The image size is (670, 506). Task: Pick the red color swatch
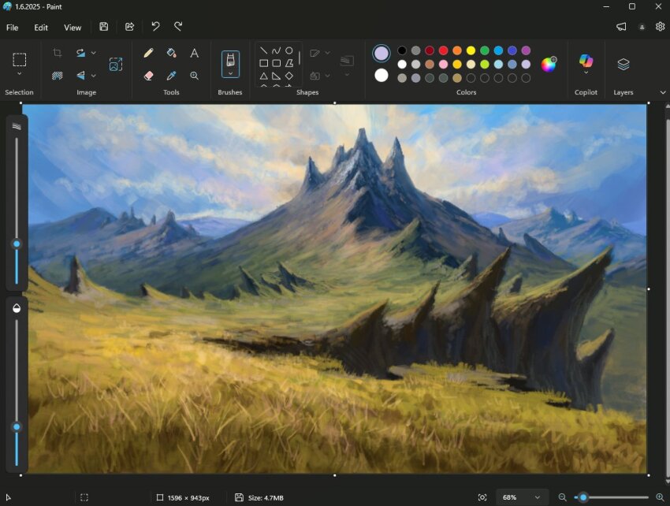click(x=444, y=50)
